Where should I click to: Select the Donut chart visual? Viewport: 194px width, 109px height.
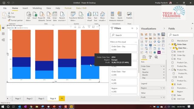point(159,41)
